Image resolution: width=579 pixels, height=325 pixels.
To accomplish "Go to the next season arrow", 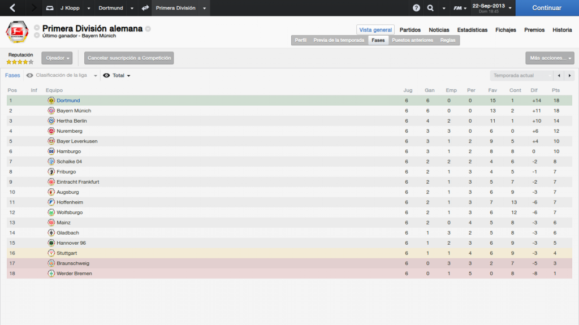I will [x=569, y=75].
